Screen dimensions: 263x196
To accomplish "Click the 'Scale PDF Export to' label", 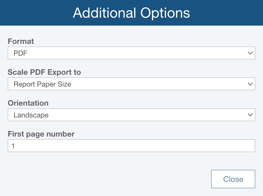I will coord(44,72).
